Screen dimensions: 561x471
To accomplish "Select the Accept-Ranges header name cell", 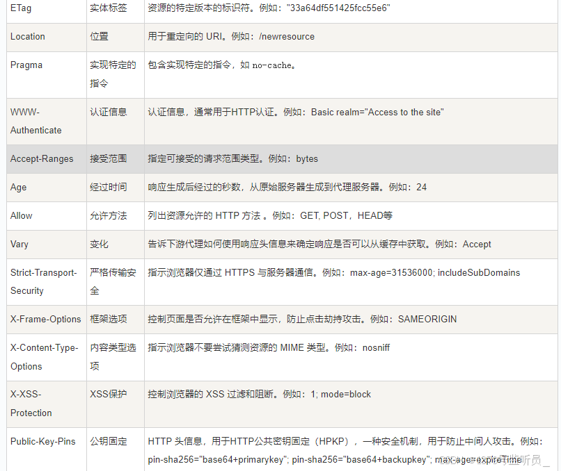I will (47, 159).
